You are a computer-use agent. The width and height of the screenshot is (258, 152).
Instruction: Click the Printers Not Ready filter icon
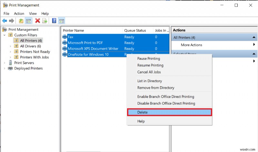(x=16, y=51)
